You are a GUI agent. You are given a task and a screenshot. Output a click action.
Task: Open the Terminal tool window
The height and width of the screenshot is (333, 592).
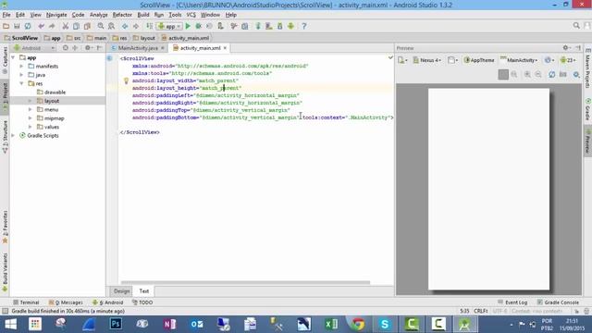(26, 302)
